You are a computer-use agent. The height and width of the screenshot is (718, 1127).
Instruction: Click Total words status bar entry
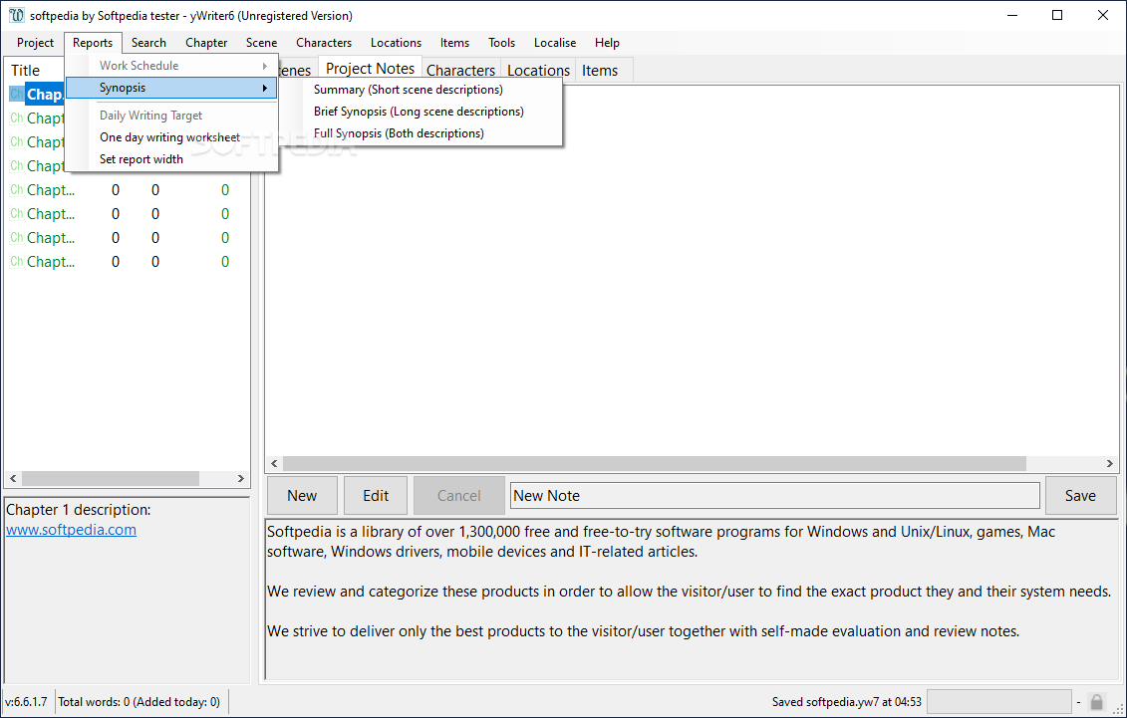pos(139,701)
